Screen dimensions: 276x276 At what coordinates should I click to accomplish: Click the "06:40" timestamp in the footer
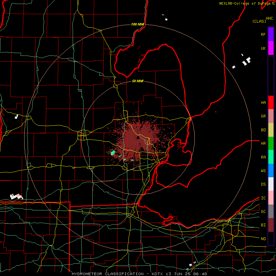[200, 274]
